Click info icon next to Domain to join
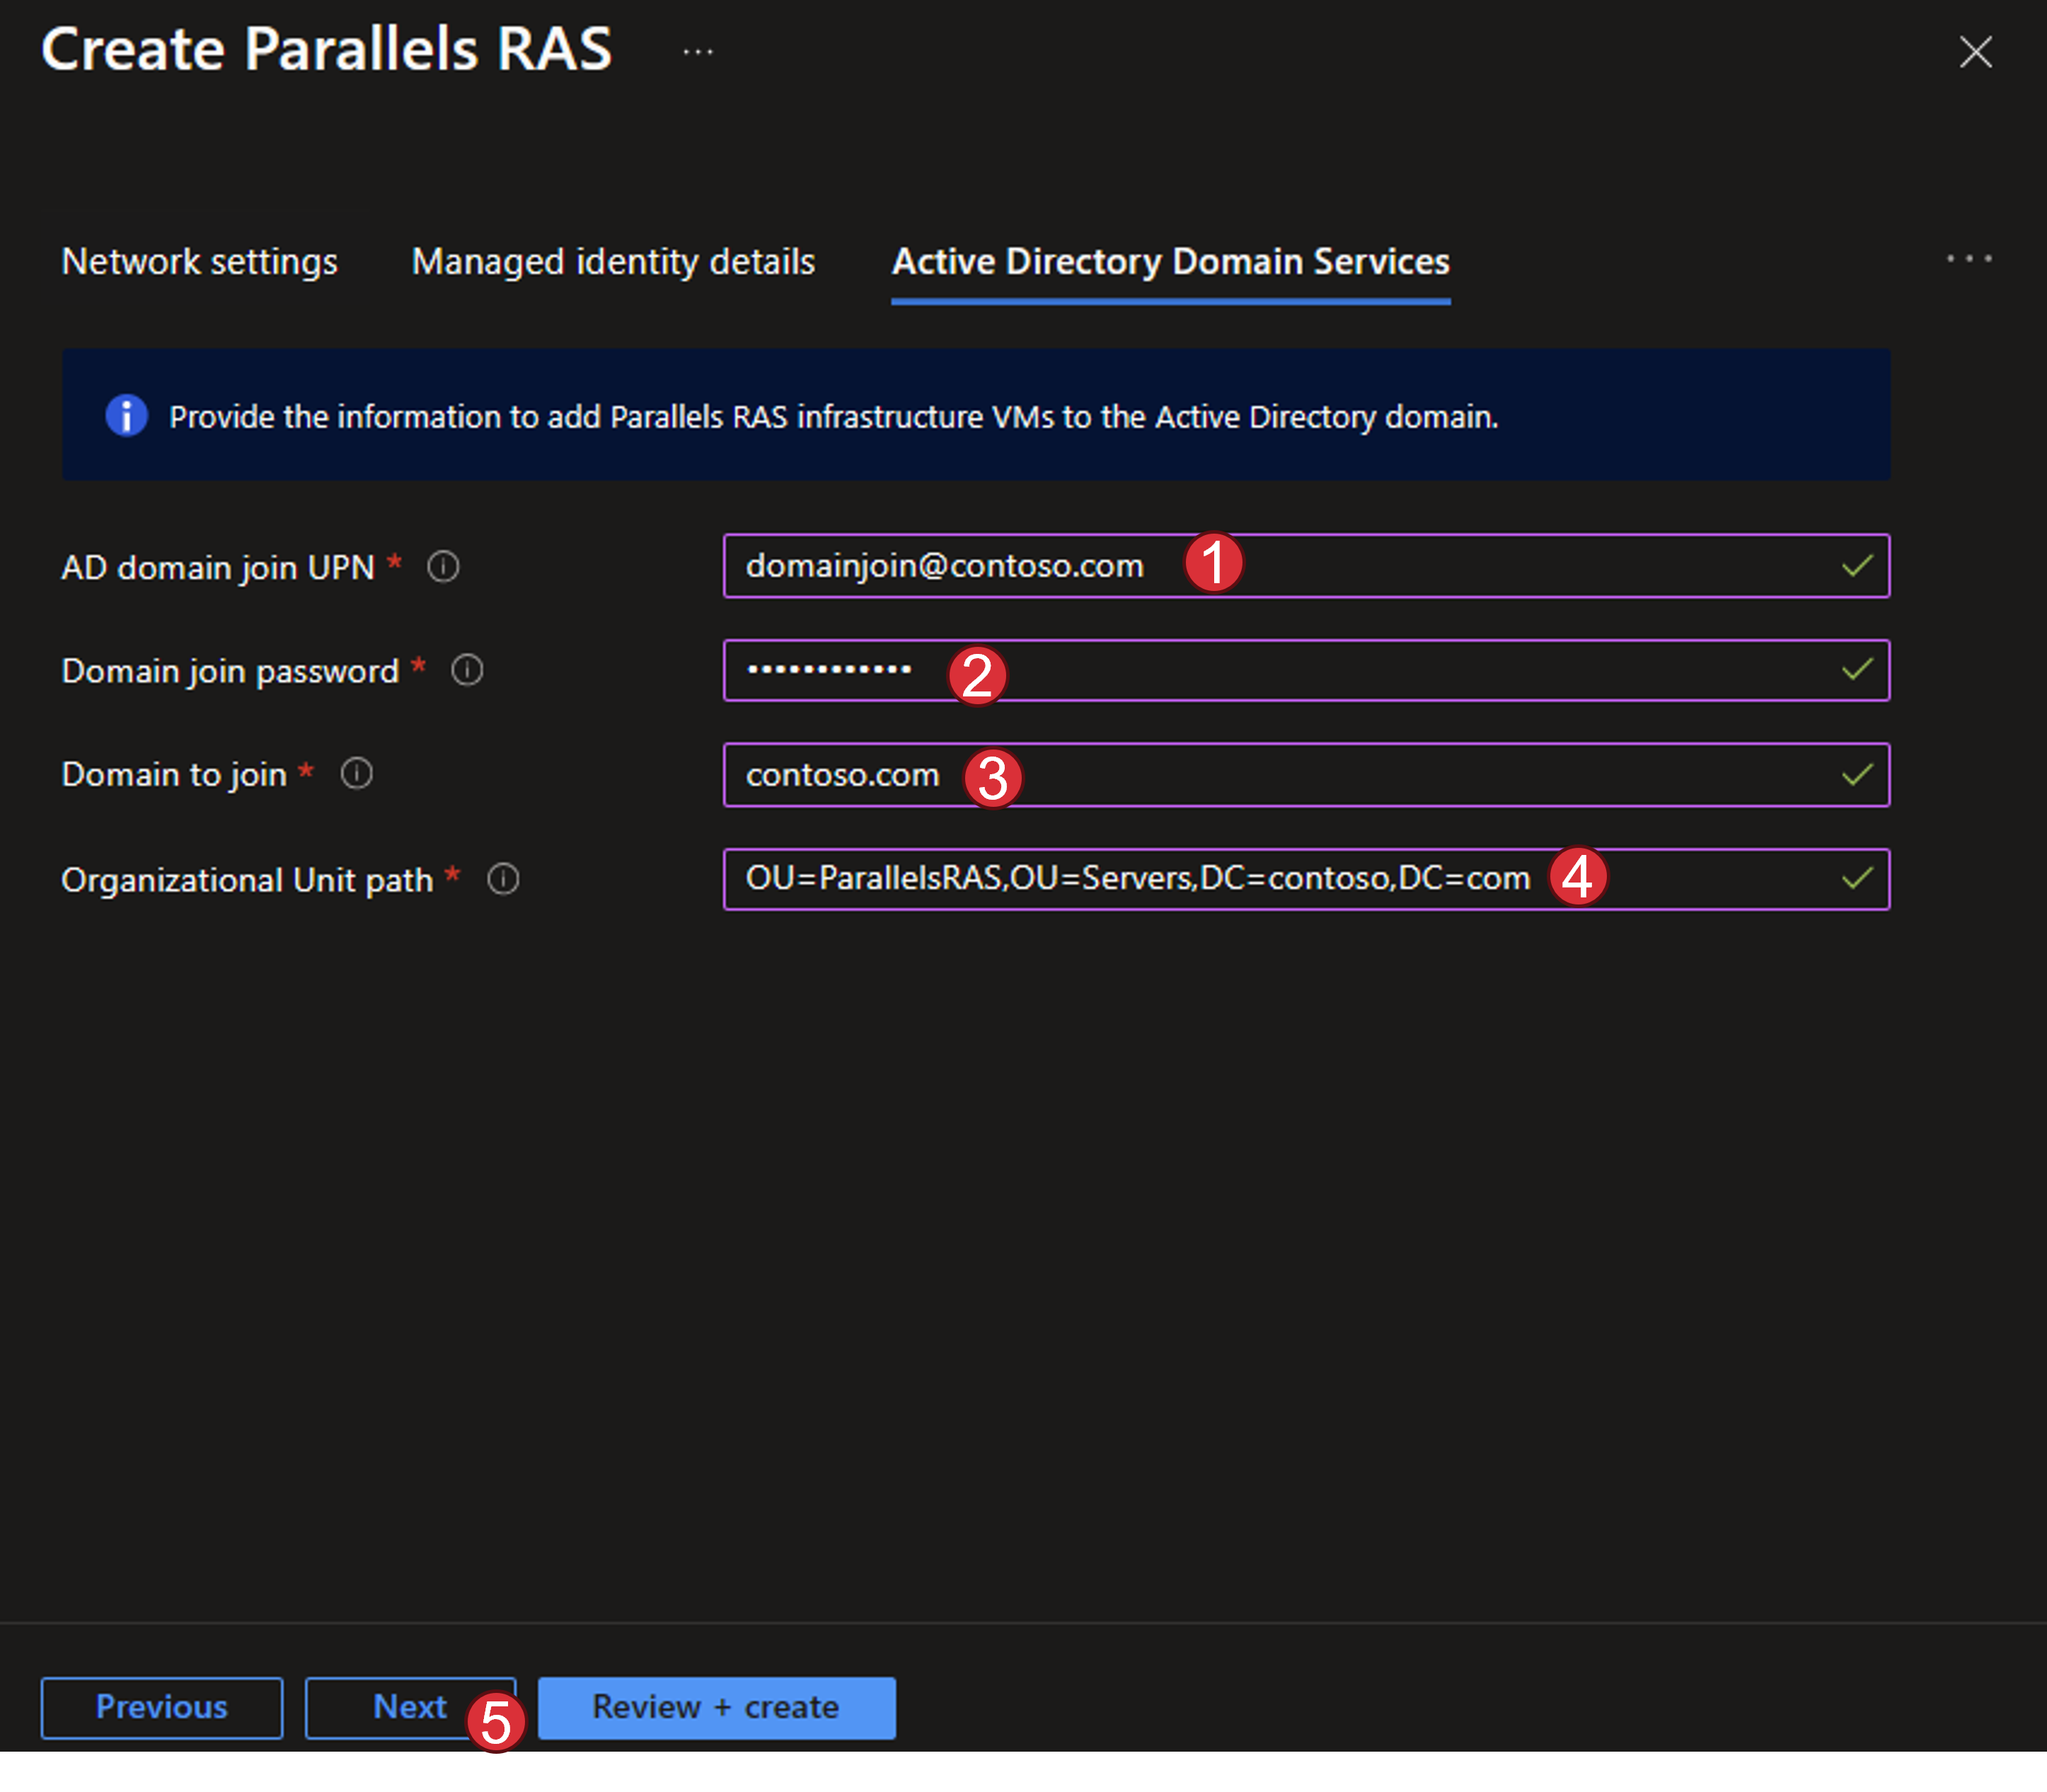The height and width of the screenshot is (1792, 2047). (357, 773)
